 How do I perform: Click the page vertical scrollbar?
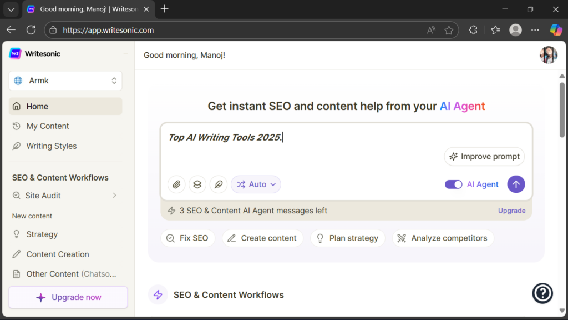tap(562, 111)
